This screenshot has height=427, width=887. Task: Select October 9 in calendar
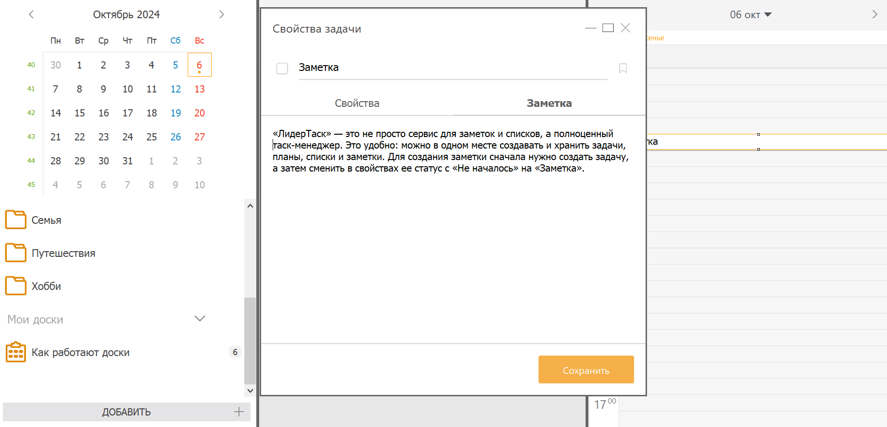click(x=103, y=89)
